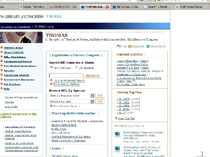Click the orange bullet beside THOMAS Home
The image size is (210, 157).
(x=2, y=47)
